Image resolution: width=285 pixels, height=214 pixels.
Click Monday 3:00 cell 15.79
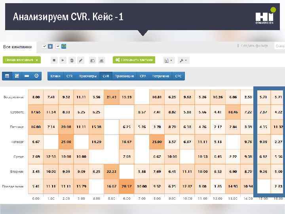coord(81,186)
